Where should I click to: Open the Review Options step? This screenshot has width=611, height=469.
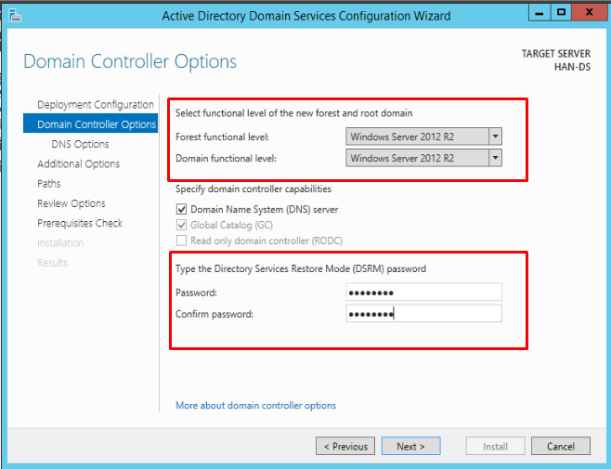tap(71, 203)
